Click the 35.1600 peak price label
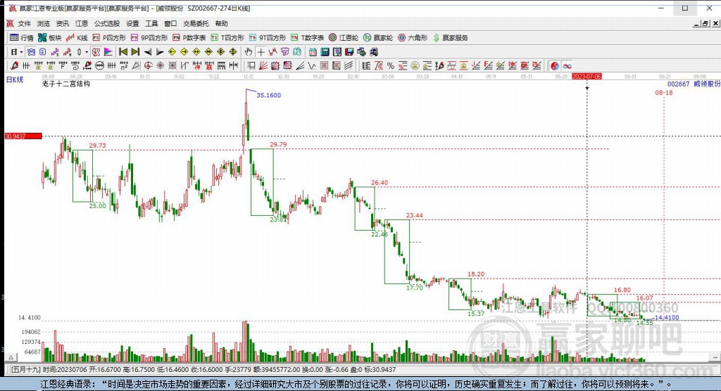Image resolution: width=721 pixels, height=391 pixels. click(x=268, y=95)
